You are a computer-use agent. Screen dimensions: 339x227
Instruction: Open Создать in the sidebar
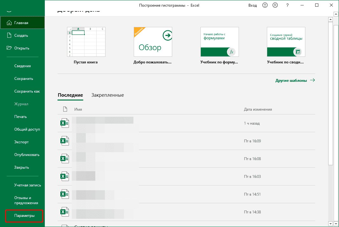coord(19,35)
